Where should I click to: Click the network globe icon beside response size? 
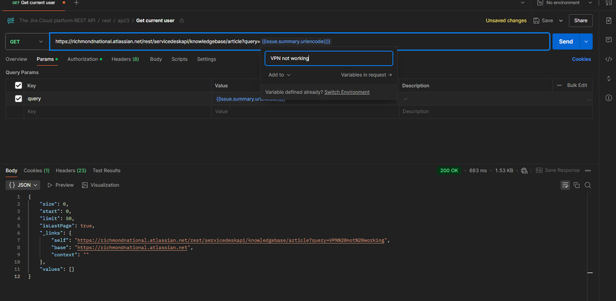pyautogui.click(x=524, y=170)
